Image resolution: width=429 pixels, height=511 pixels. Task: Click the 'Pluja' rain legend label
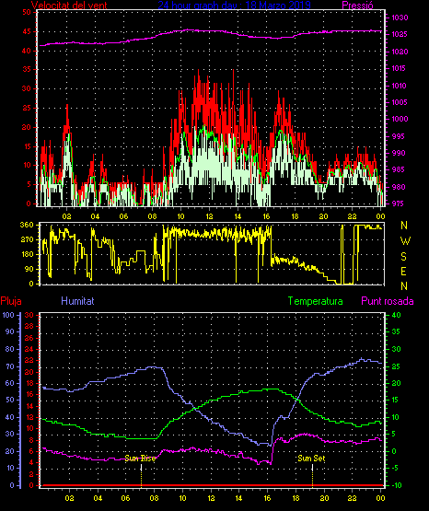pos(11,301)
